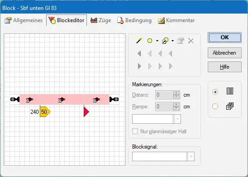Select the red stop marker triangle
248x177 pixels.
86,112
